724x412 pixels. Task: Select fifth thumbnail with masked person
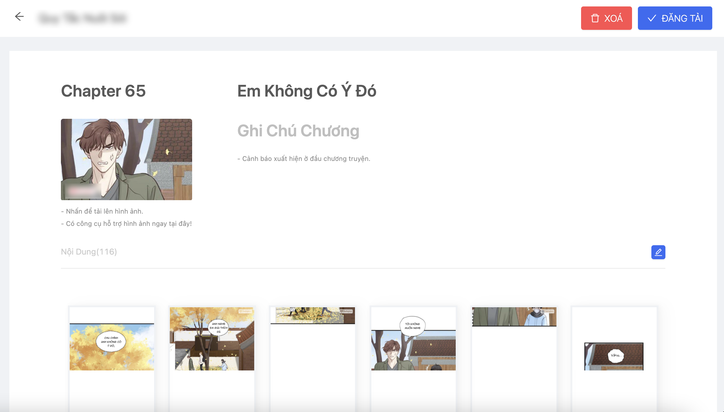click(514, 359)
